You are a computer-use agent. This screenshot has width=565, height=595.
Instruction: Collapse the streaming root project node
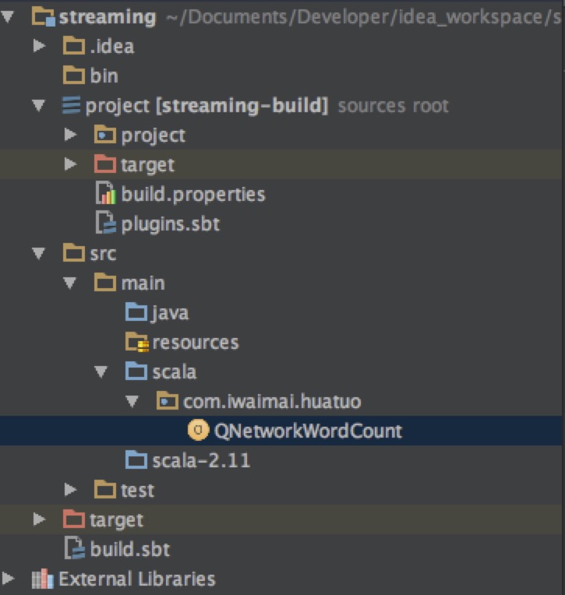[8, 16]
